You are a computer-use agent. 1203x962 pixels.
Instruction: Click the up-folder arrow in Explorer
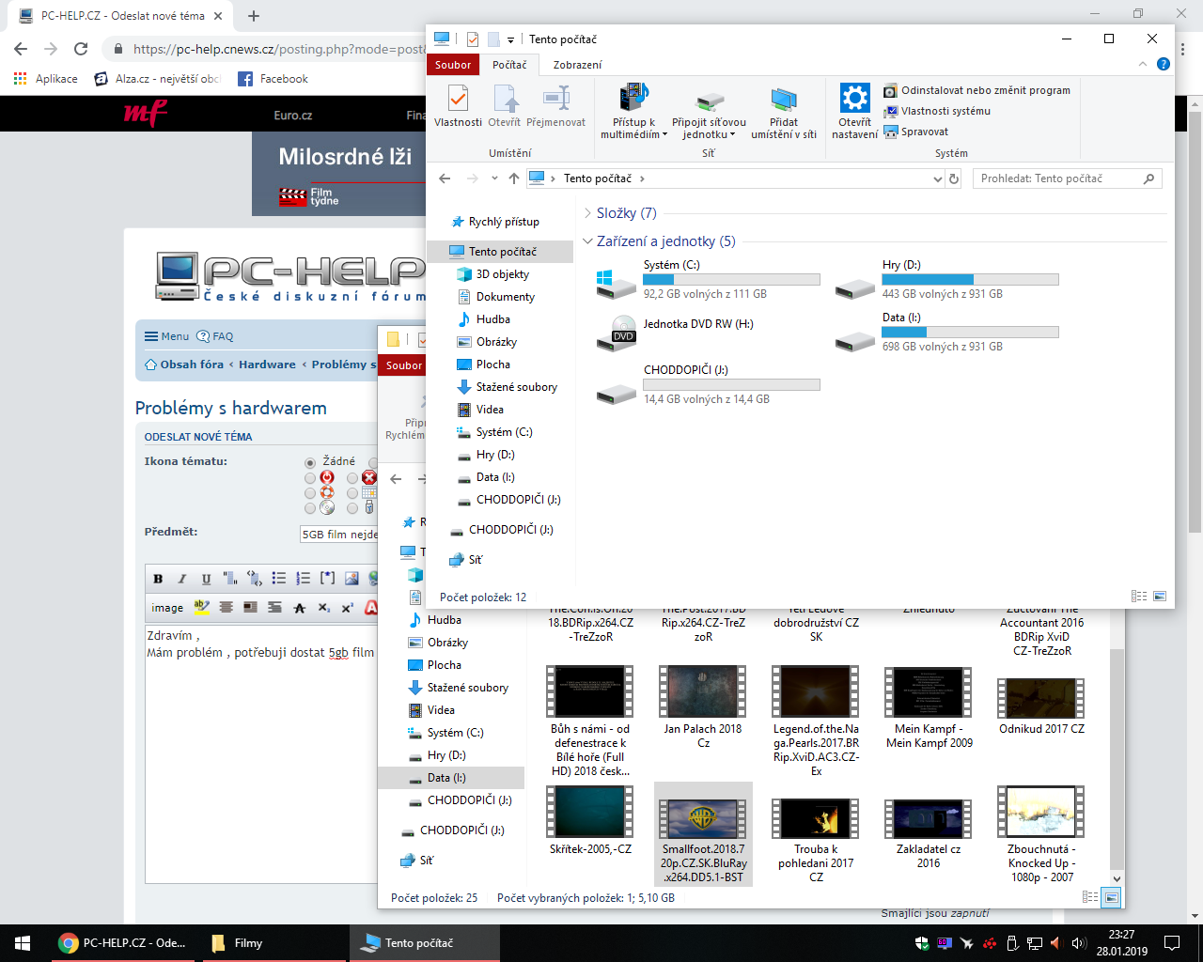[x=513, y=178]
